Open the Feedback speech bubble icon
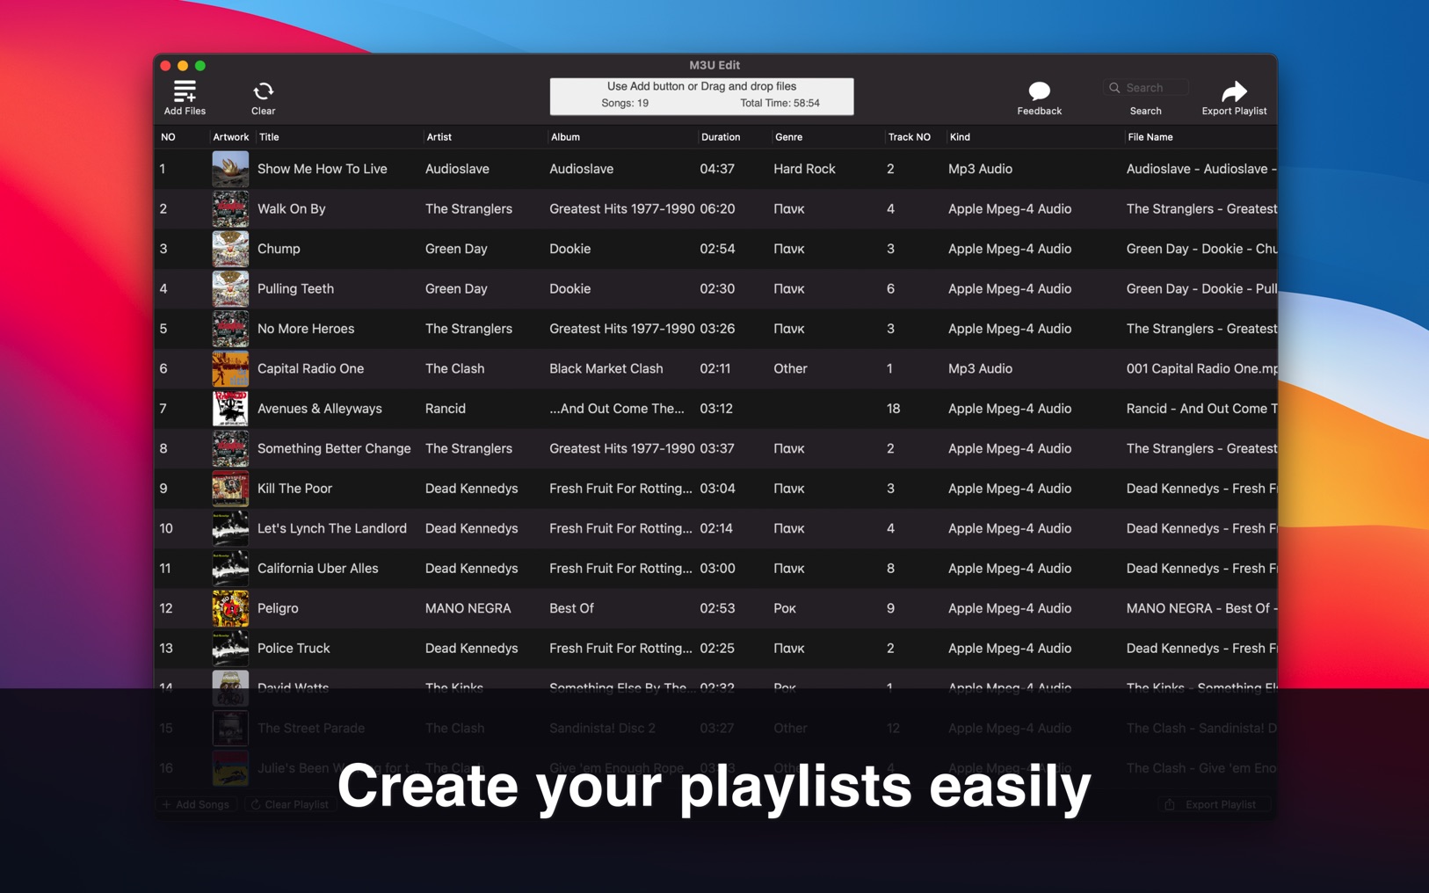Viewport: 1429px width, 893px height. click(1039, 91)
